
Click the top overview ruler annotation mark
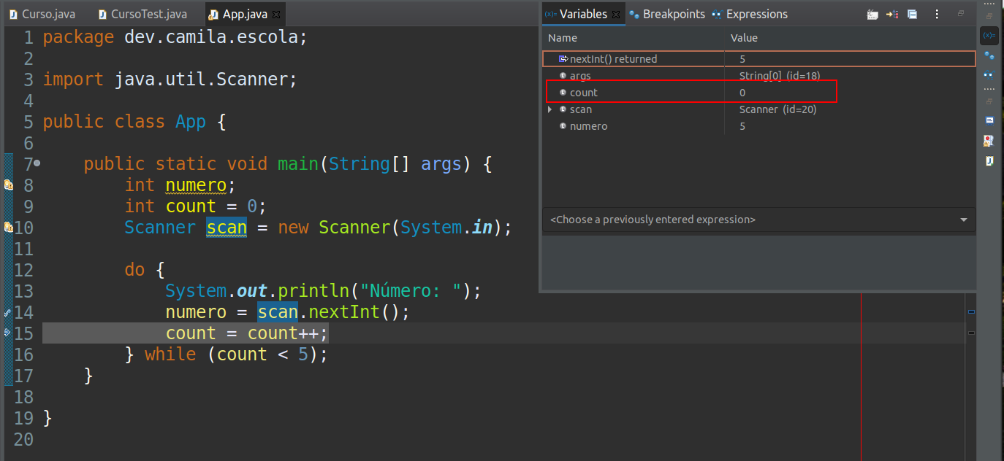tap(971, 311)
